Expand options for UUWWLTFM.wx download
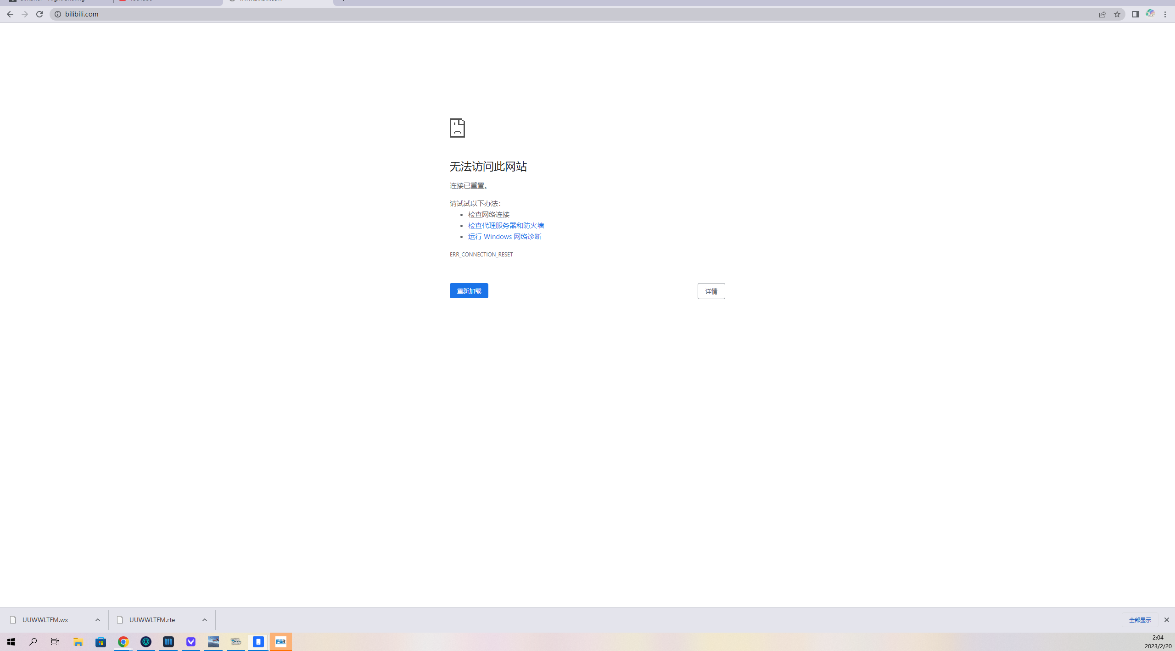The image size is (1175, 651). (98, 620)
